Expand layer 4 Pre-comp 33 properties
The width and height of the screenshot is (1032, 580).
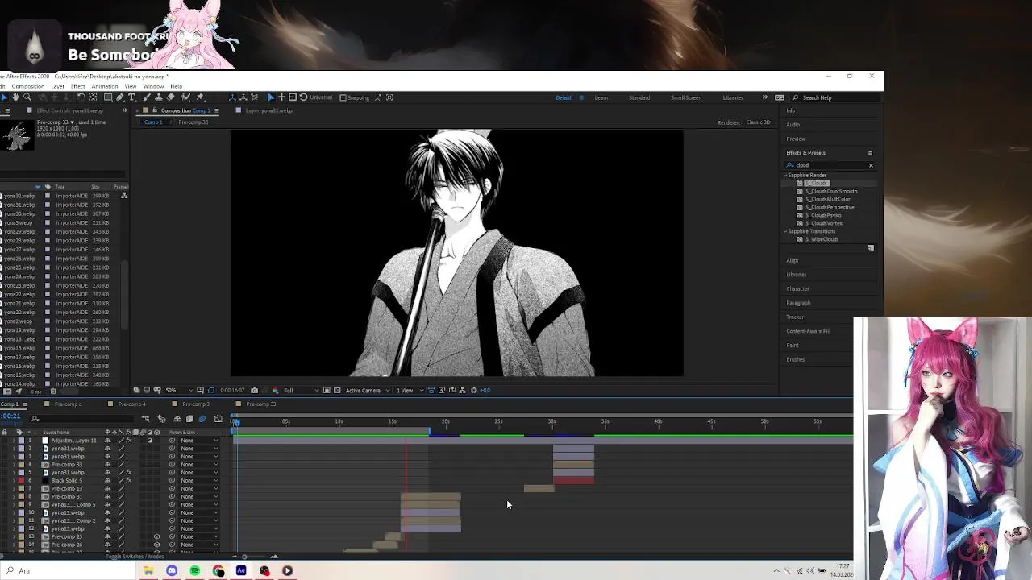tap(14, 465)
